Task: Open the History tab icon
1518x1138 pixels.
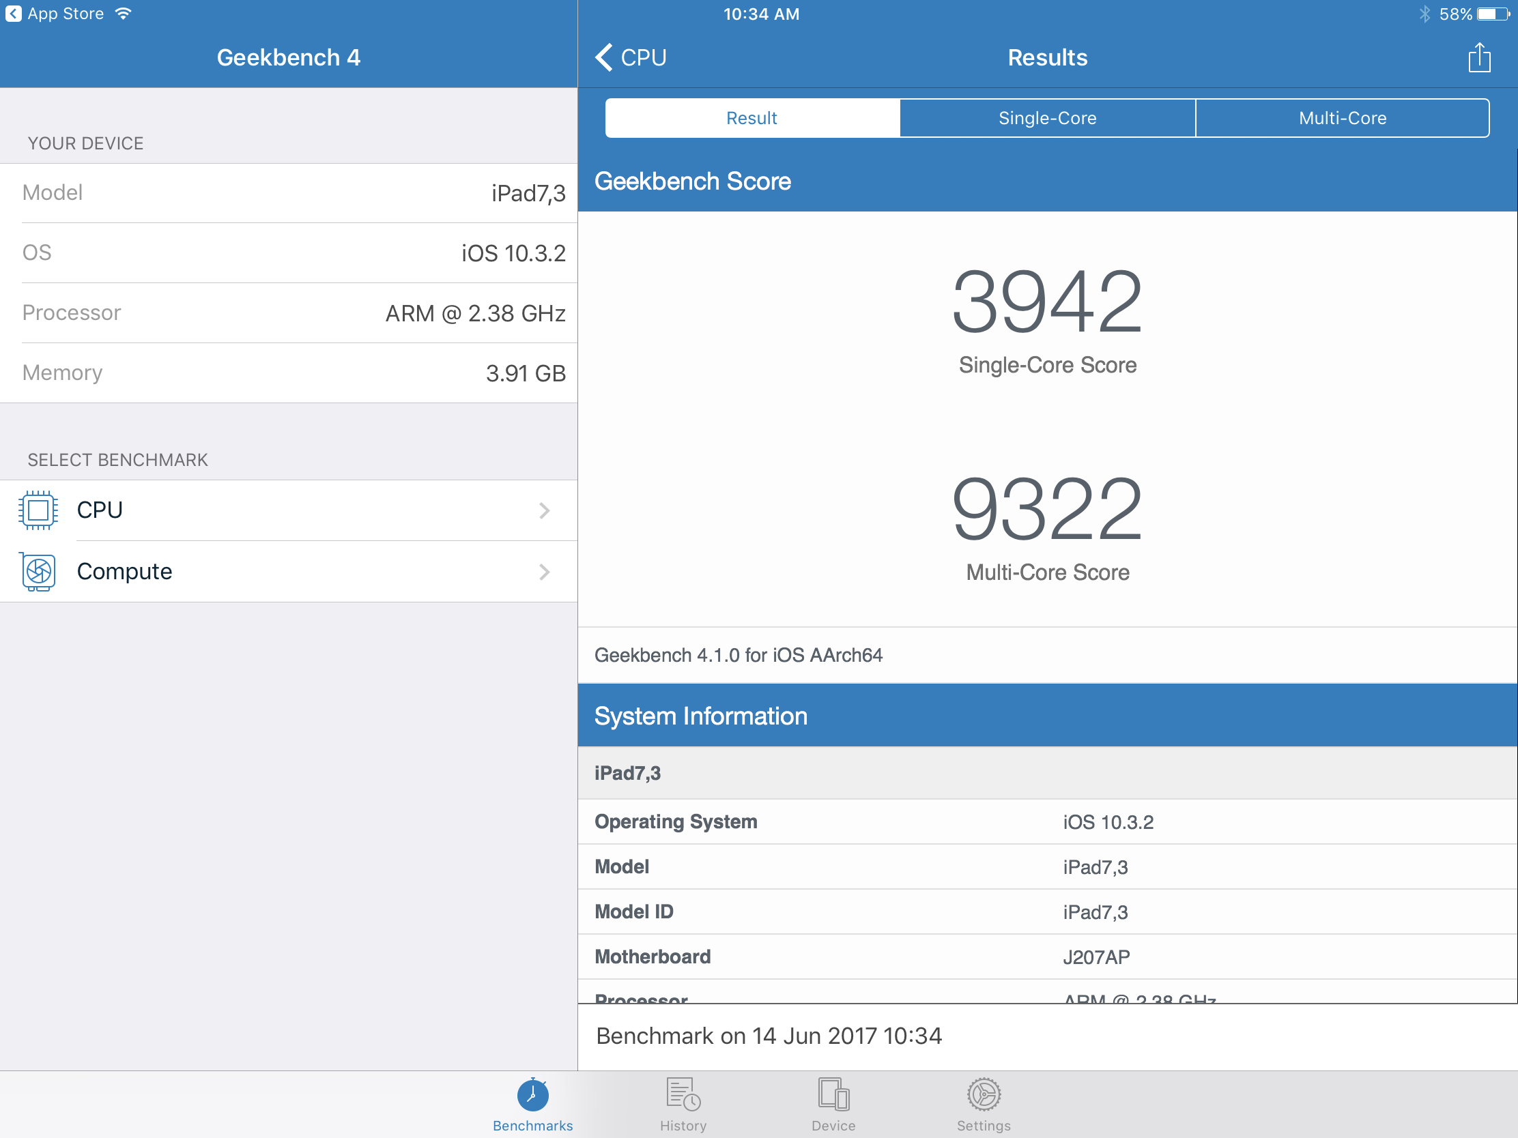Action: [x=683, y=1094]
